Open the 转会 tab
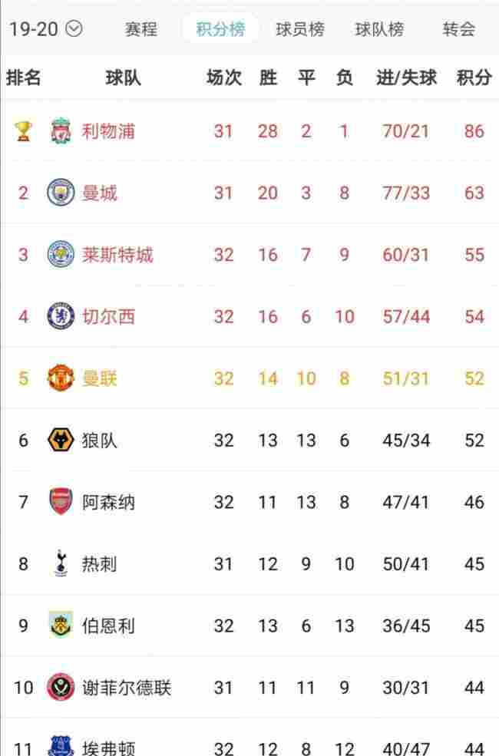Image resolution: width=499 pixels, height=756 pixels. [459, 29]
